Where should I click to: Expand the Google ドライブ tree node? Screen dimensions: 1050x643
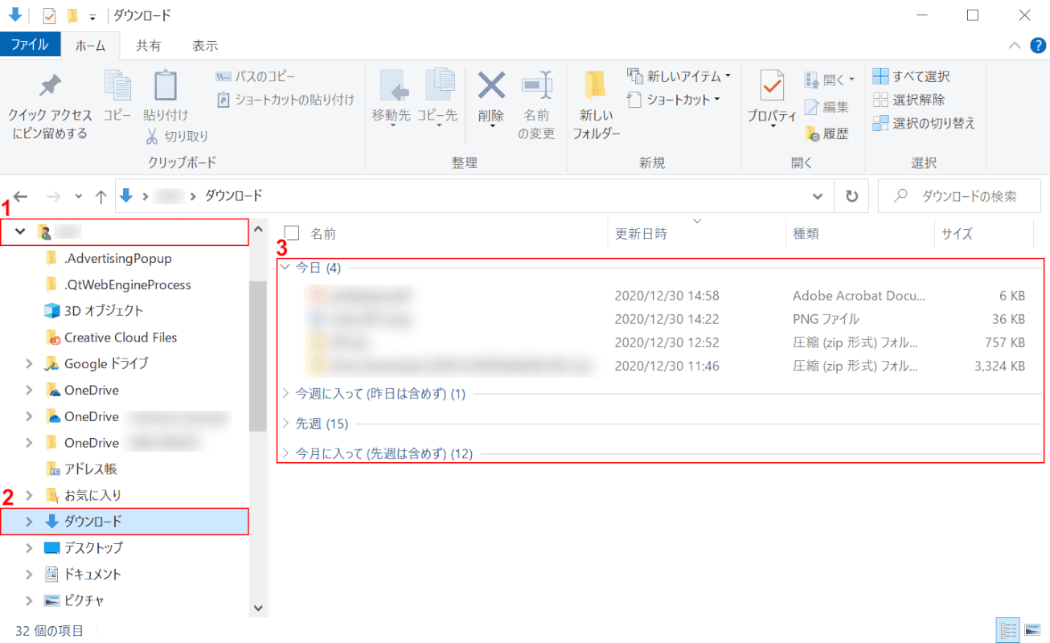coord(30,363)
